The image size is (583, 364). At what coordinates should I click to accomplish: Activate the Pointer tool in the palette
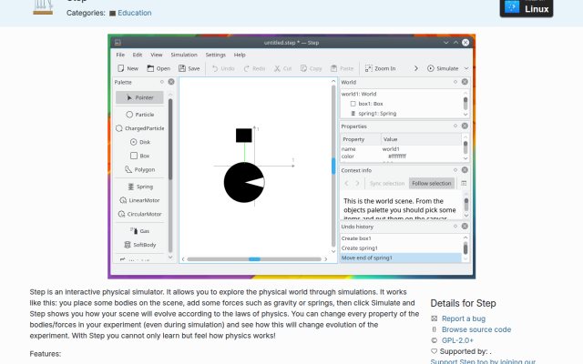(x=139, y=97)
